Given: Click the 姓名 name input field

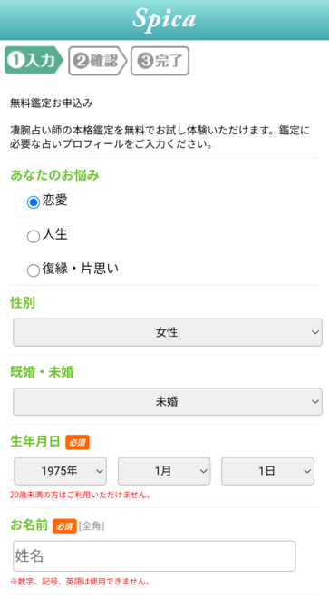Looking at the screenshot, I should (x=154, y=555).
